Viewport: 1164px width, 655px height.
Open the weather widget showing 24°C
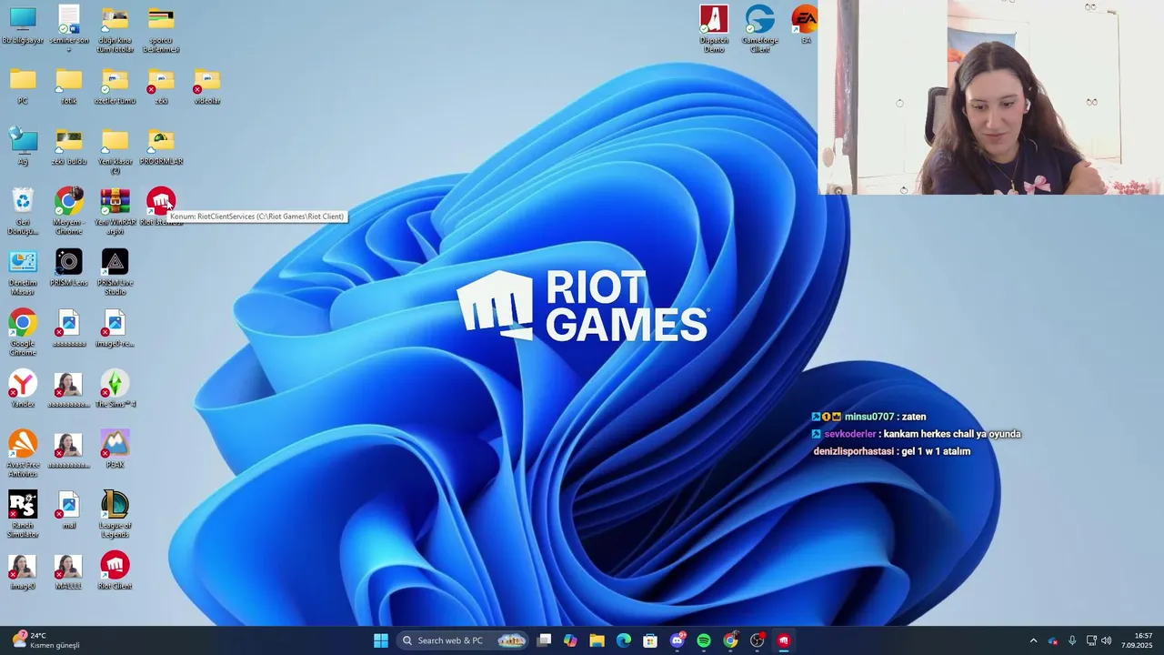pos(45,640)
